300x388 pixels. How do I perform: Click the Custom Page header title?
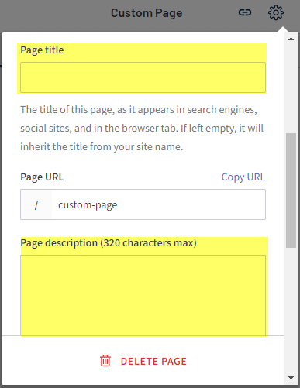coord(147,13)
